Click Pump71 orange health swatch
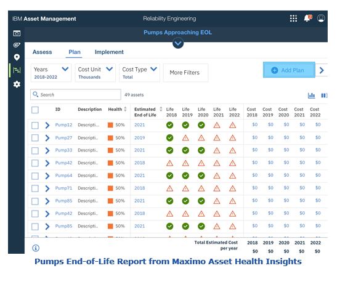 [110, 188]
